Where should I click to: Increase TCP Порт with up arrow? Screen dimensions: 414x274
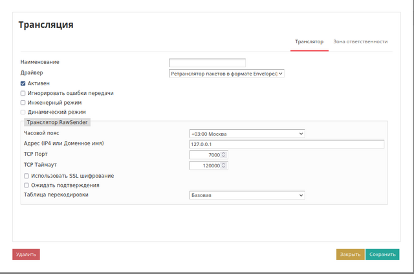coord(224,153)
